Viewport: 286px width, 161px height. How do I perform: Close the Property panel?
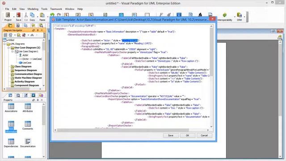(x=42, y=100)
